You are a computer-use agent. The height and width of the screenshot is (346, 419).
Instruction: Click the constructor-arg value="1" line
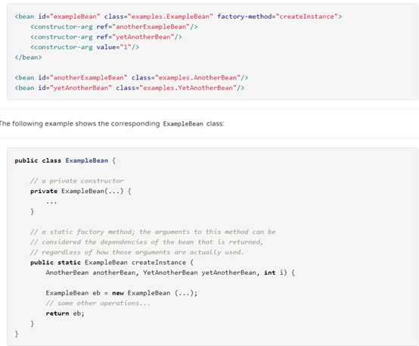click(x=85, y=47)
